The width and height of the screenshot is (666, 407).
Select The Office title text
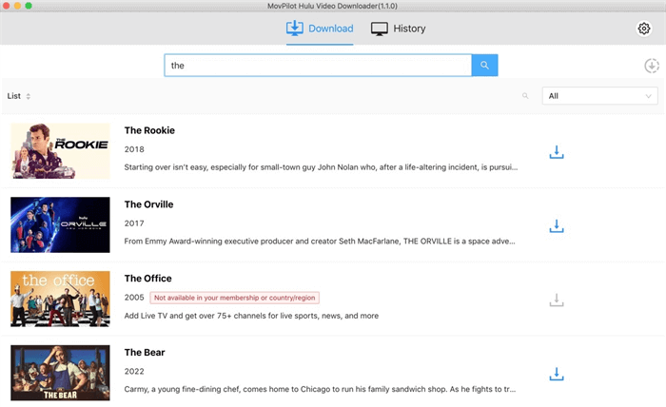click(147, 279)
